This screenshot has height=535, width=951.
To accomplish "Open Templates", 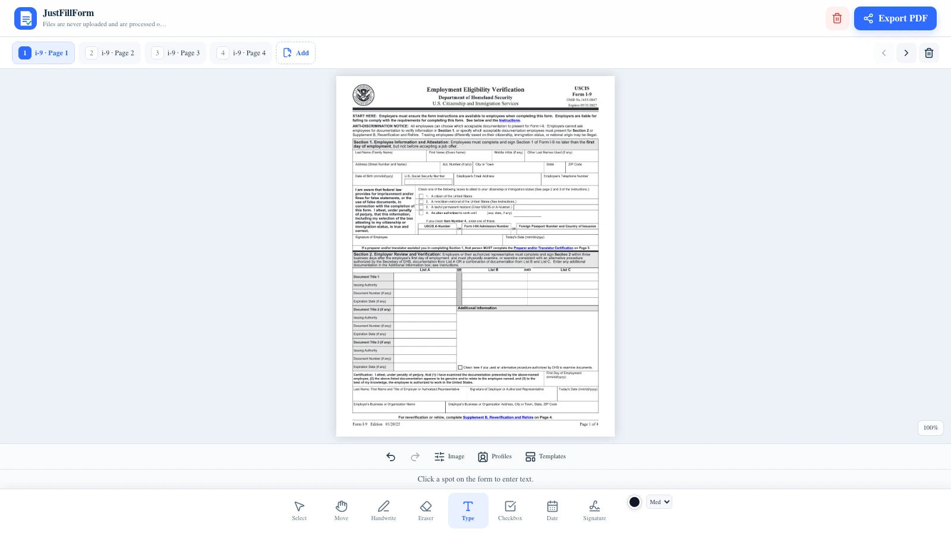I will pos(546,457).
